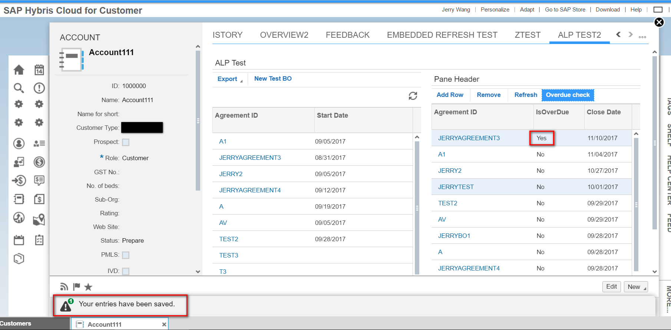Click the flag icon in bottom toolbar

pyautogui.click(x=77, y=287)
